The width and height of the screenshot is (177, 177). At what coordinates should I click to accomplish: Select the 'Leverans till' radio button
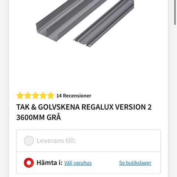click(29, 140)
